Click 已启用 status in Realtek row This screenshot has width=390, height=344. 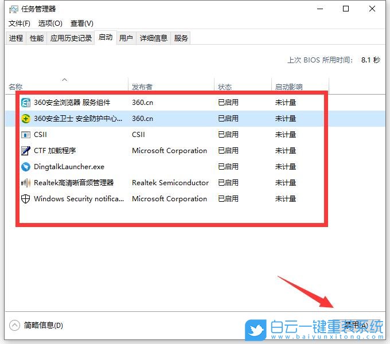pyautogui.click(x=228, y=183)
